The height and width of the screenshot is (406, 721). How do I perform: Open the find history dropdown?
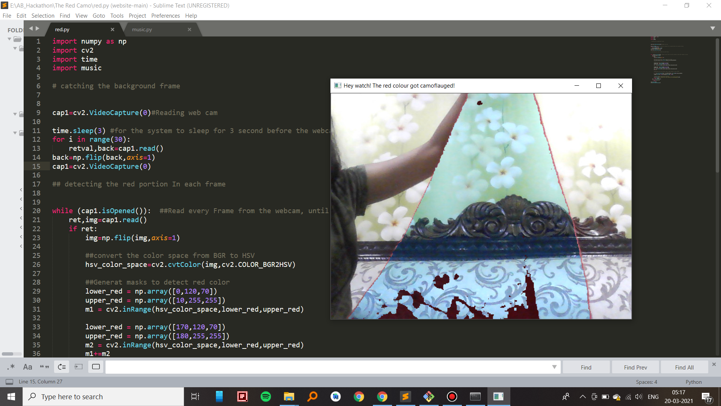(554, 367)
